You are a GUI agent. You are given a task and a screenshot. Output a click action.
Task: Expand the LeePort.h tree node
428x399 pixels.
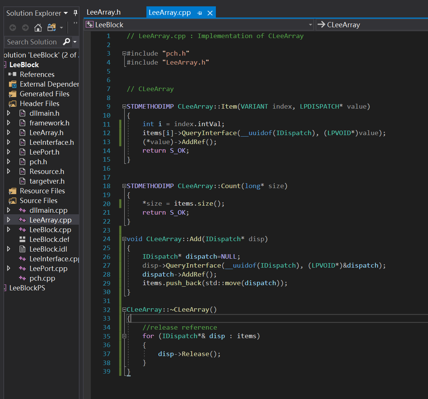tap(9, 152)
